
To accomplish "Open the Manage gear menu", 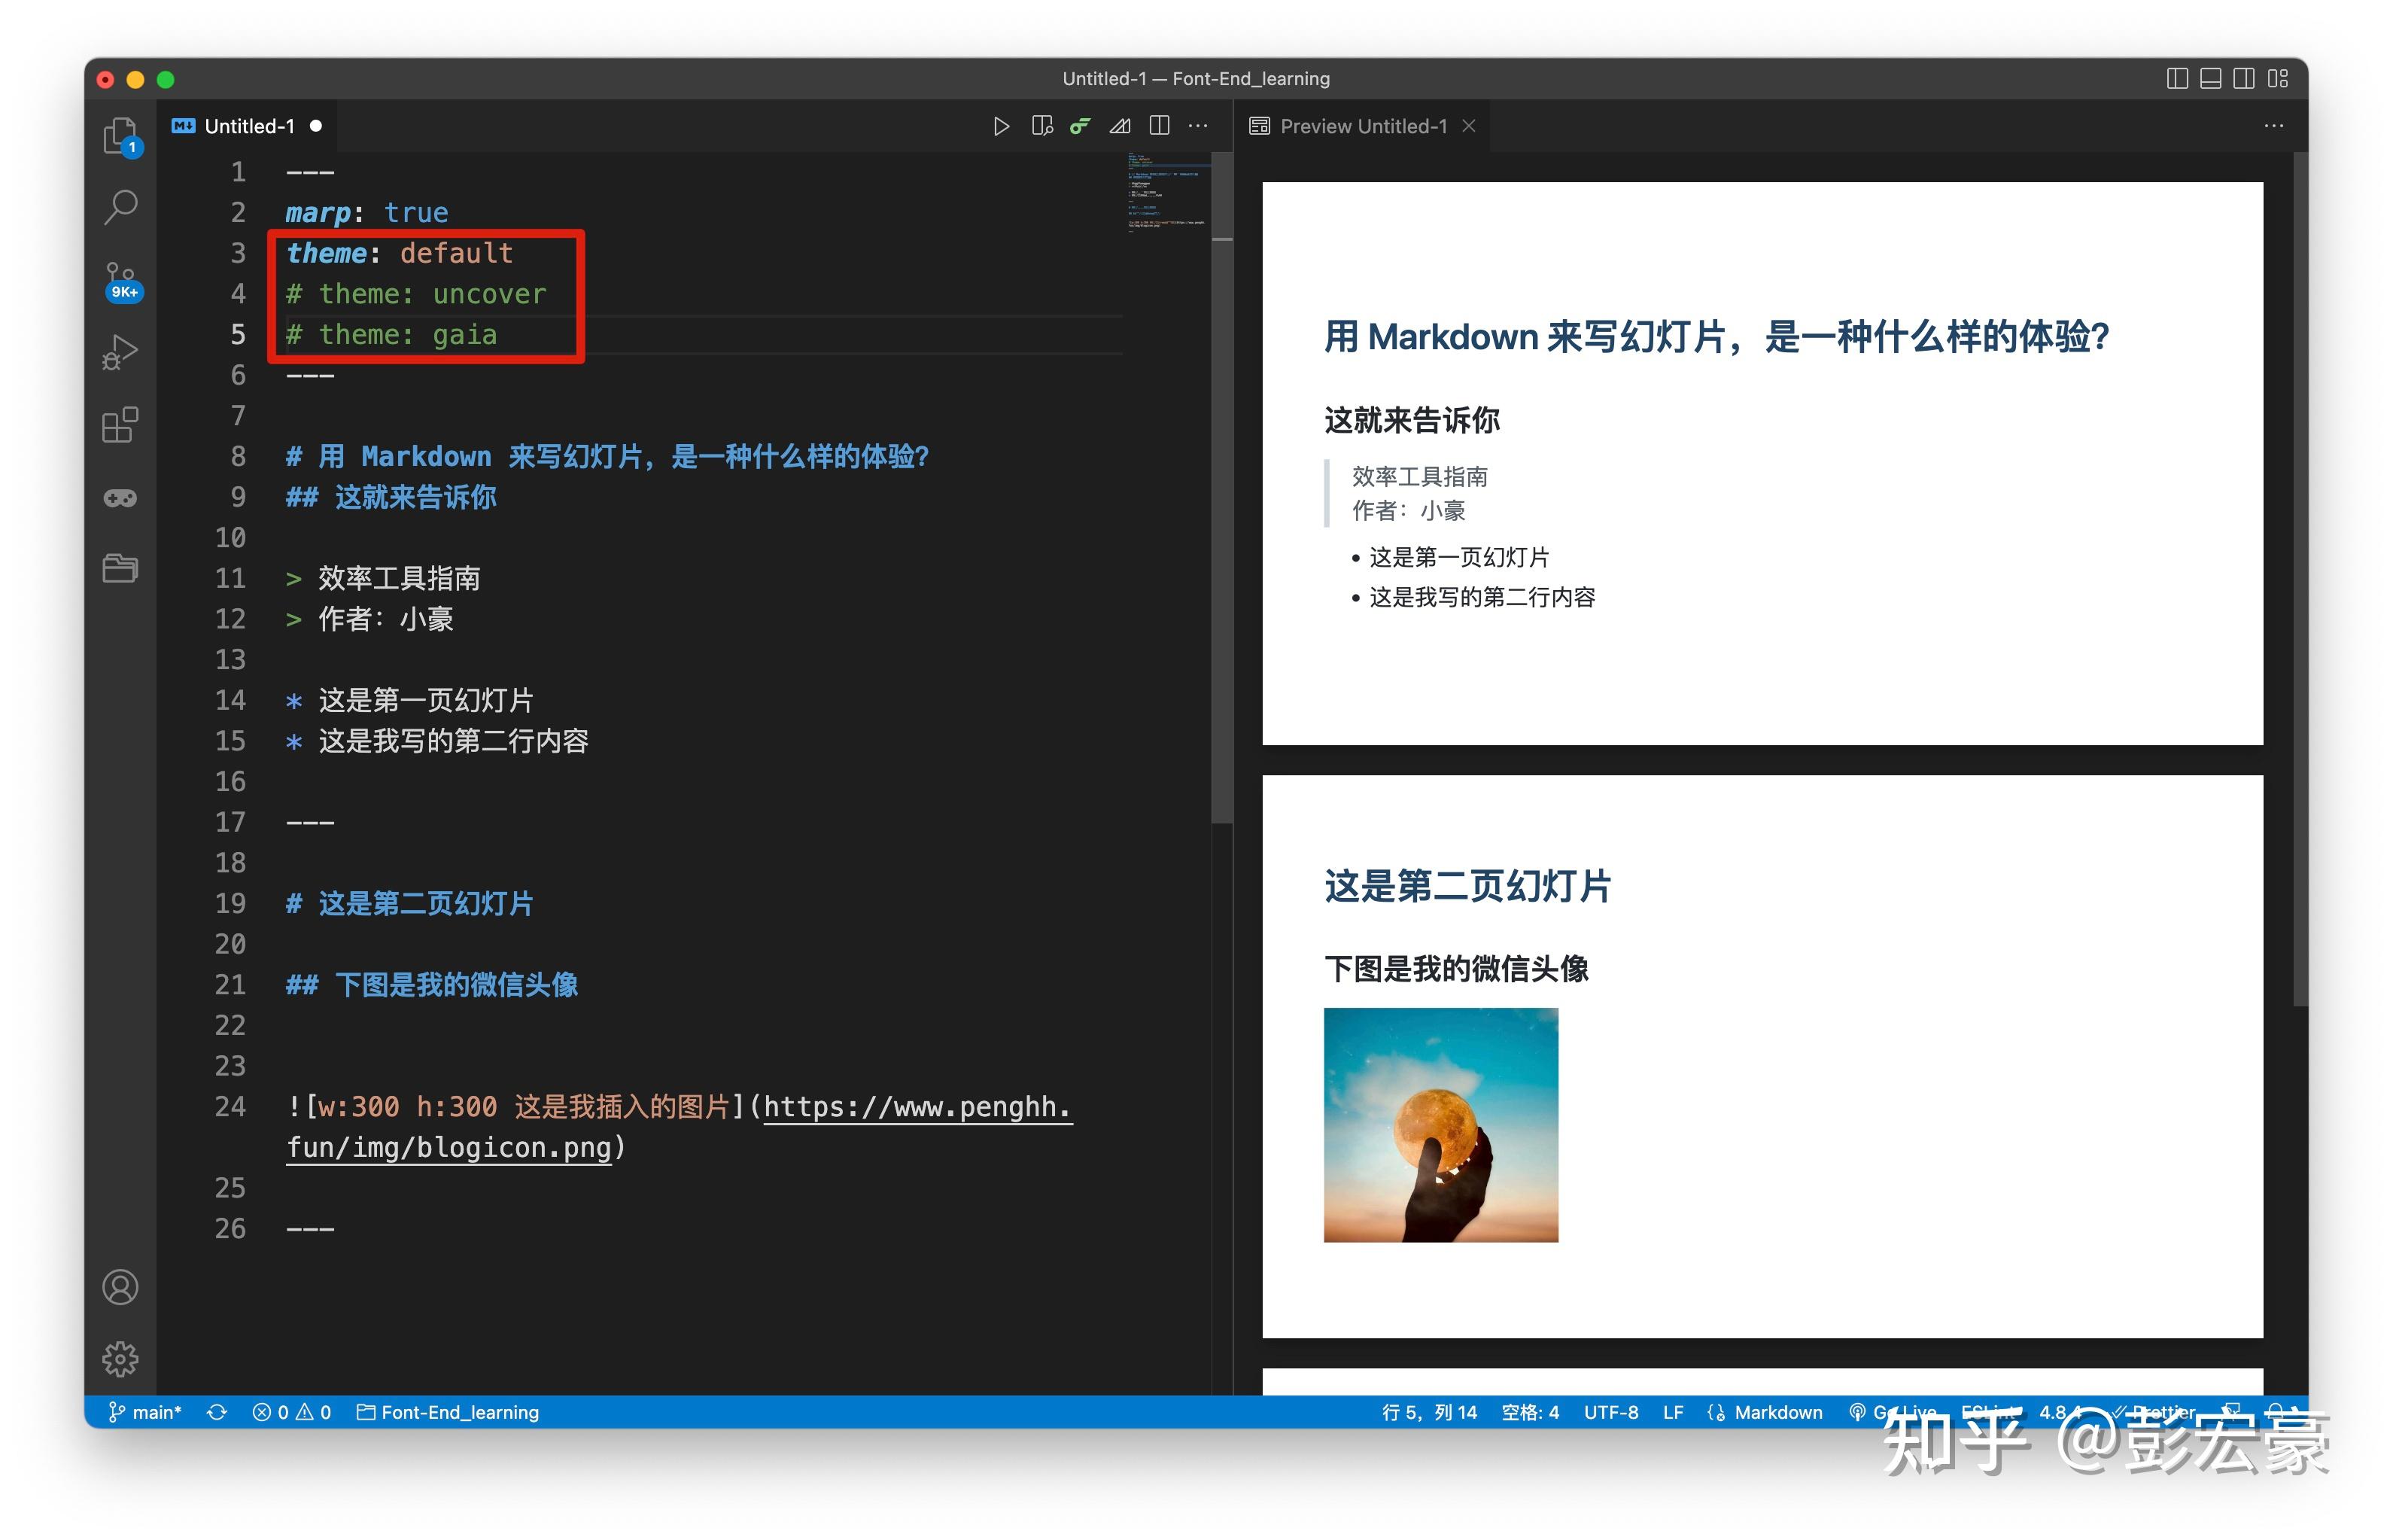I will [121, 1359].
